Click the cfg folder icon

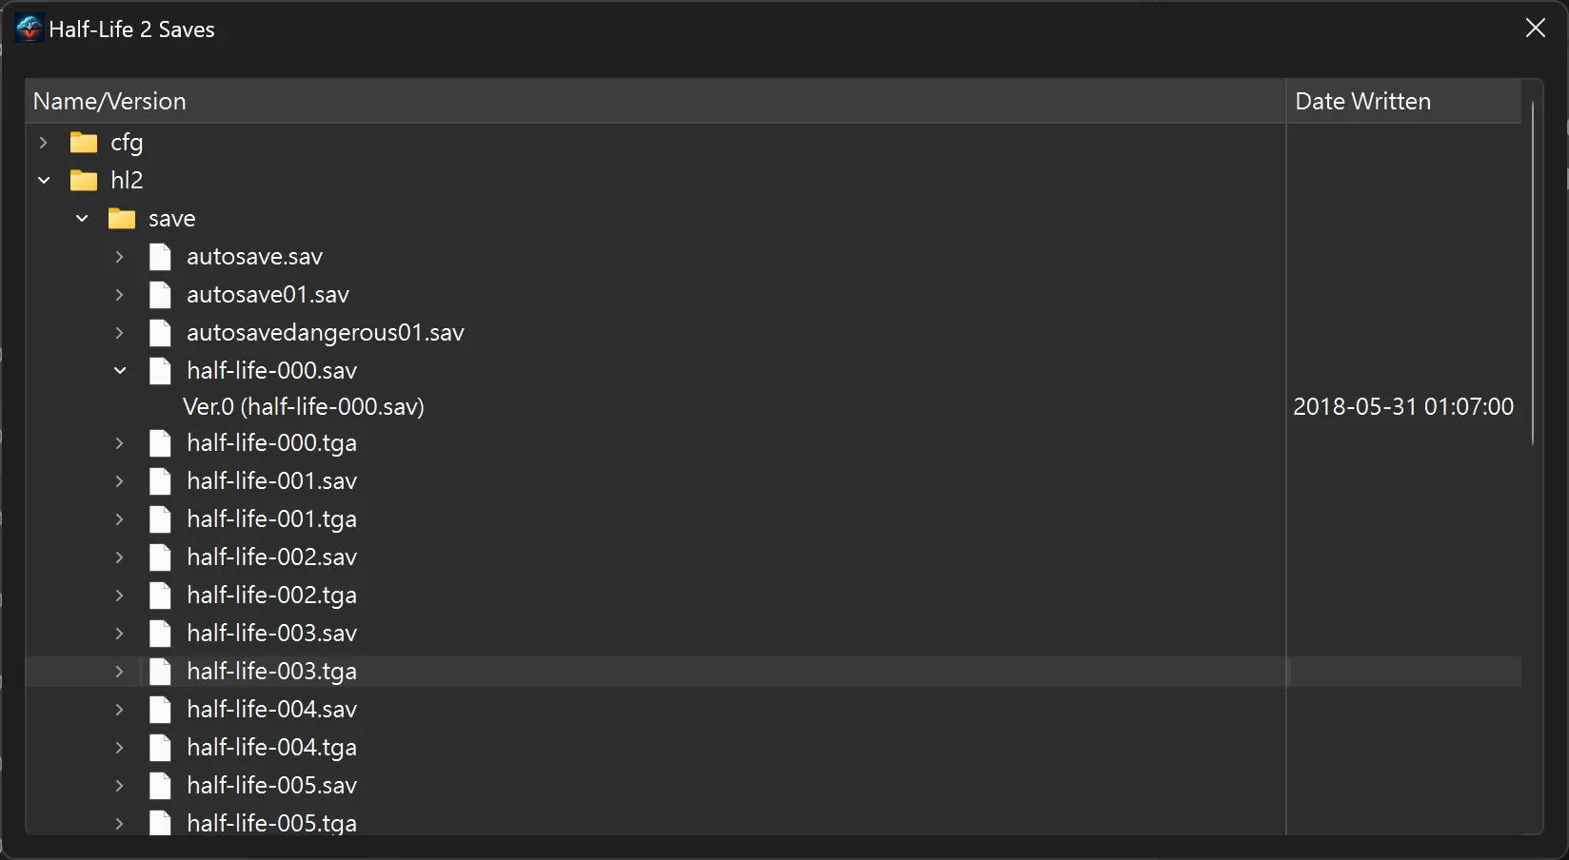pyautogui.click(x=85, y=142)
